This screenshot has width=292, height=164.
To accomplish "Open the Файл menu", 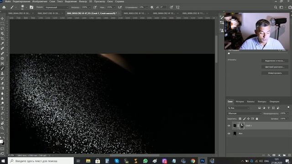I will tap(8, 1).
